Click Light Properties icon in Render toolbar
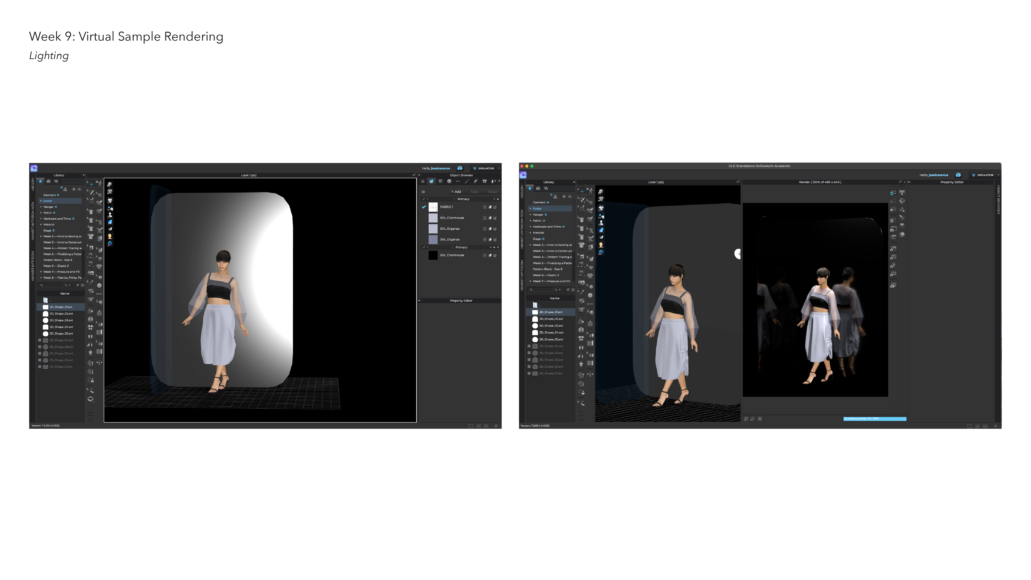 (x=893, y=265)
